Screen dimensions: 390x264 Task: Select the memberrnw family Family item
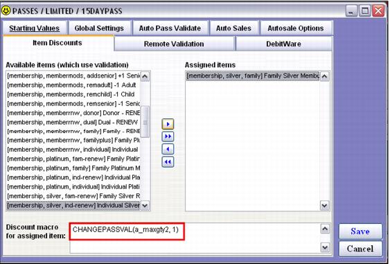pyautogui.click(x=73, y=131)
